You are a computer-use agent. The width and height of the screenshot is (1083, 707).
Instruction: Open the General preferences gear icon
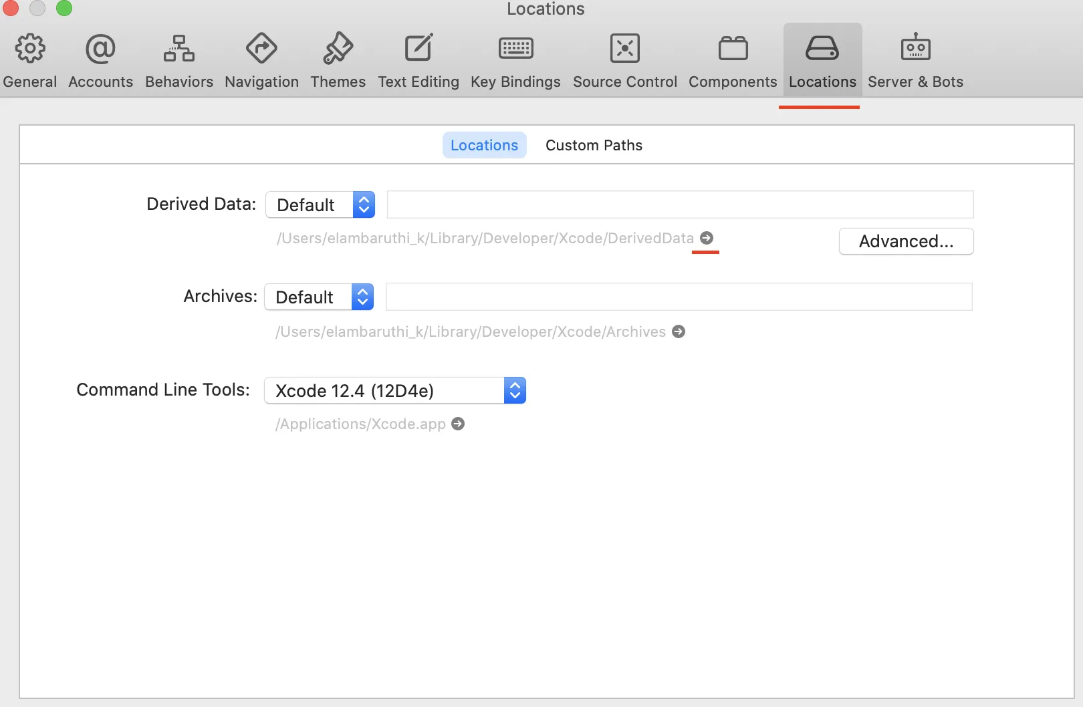tap(30, 49)
